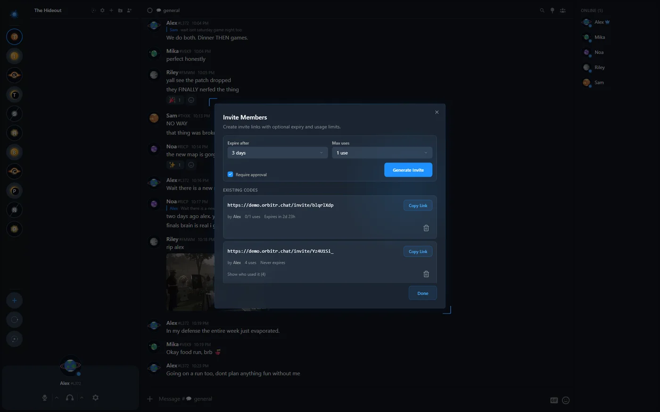The image size is (660, 412).
Task: Click Alex's planet avatar in the user panel
Action: click(x=71, y=366)
